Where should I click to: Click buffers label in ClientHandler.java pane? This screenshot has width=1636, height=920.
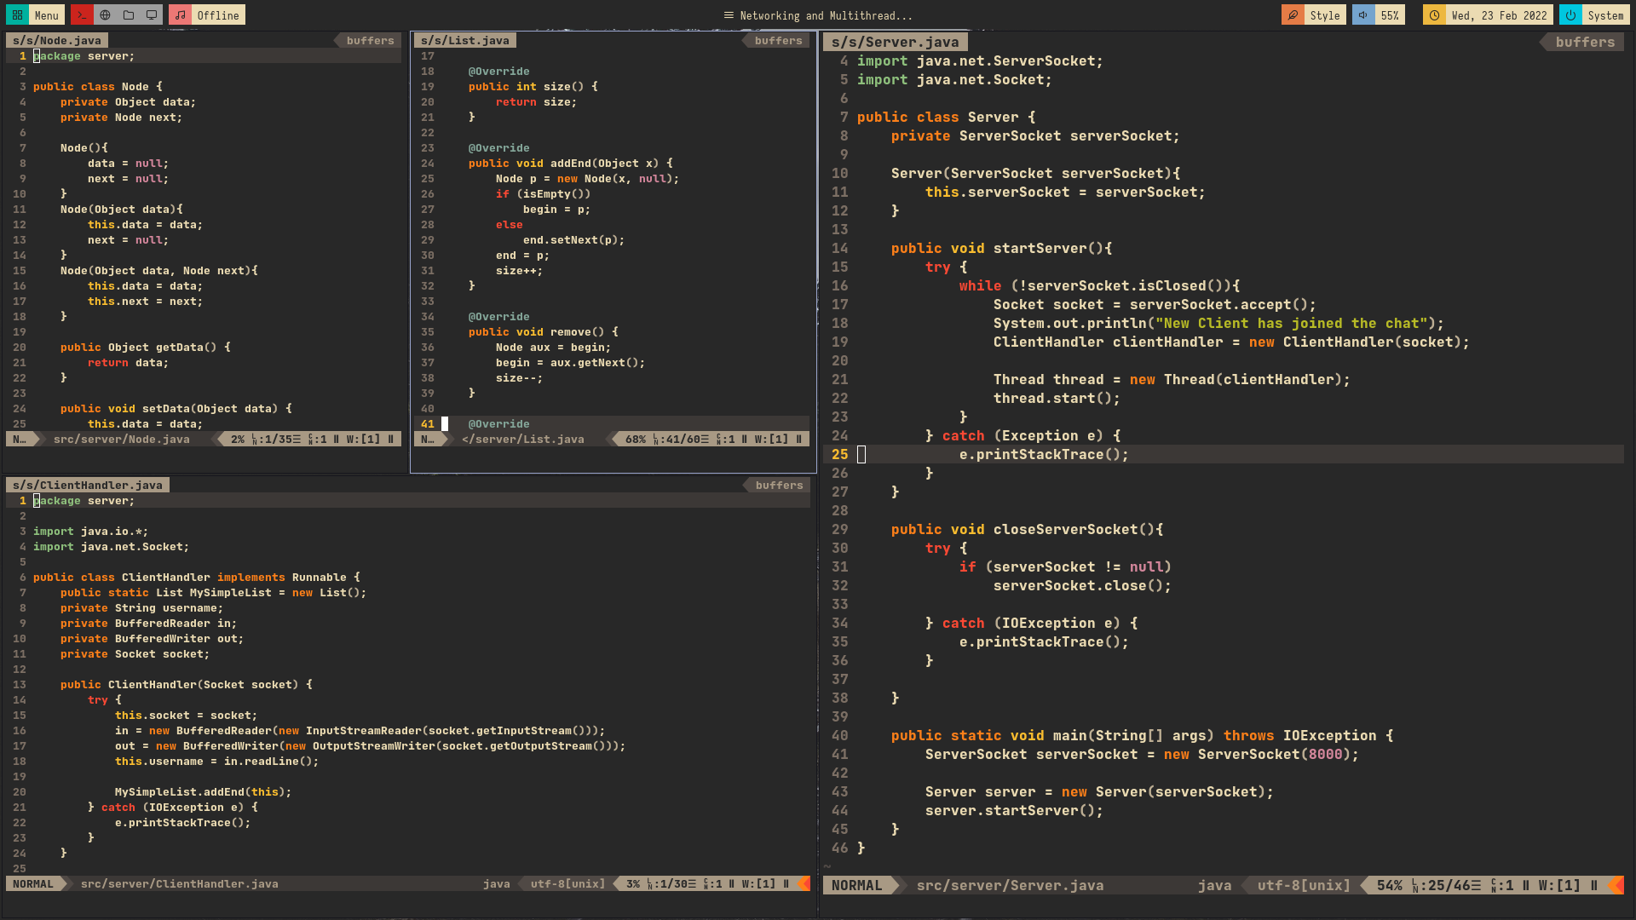(x=779, y=485)
